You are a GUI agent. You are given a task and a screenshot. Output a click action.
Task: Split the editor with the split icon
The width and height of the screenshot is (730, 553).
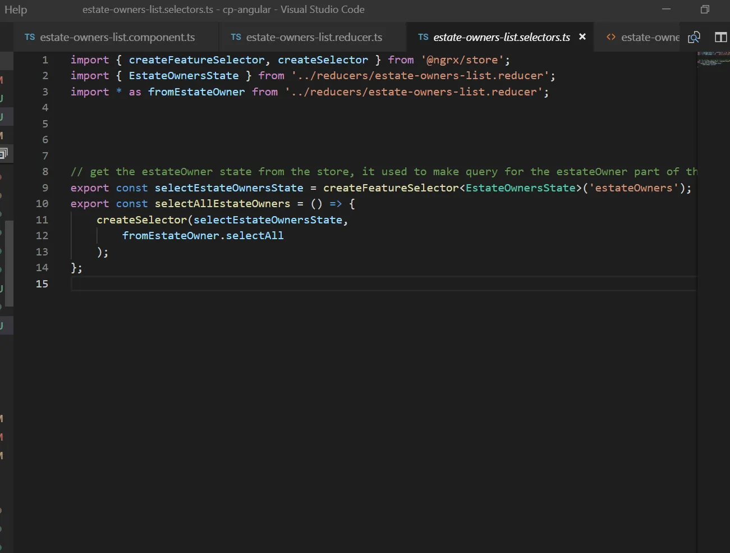coord(720,37)
